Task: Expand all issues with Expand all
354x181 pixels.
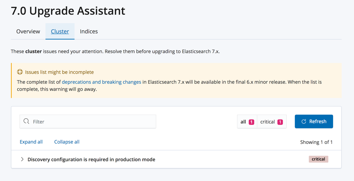Action: tap(31, 142)
